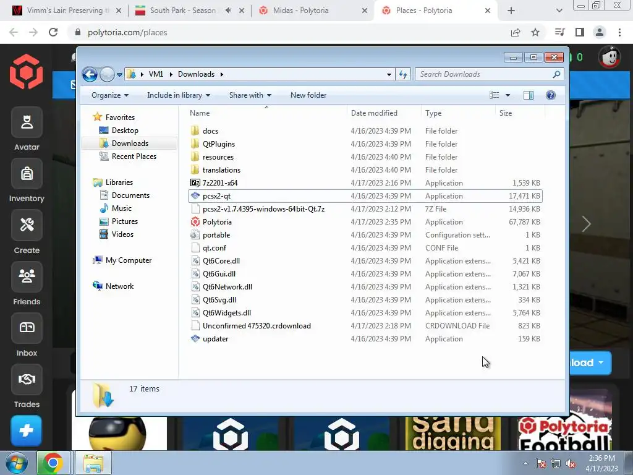Click the VM1 breadcrumb in the address bar
The image size is (633, 475).
click(x=156, y=74)
